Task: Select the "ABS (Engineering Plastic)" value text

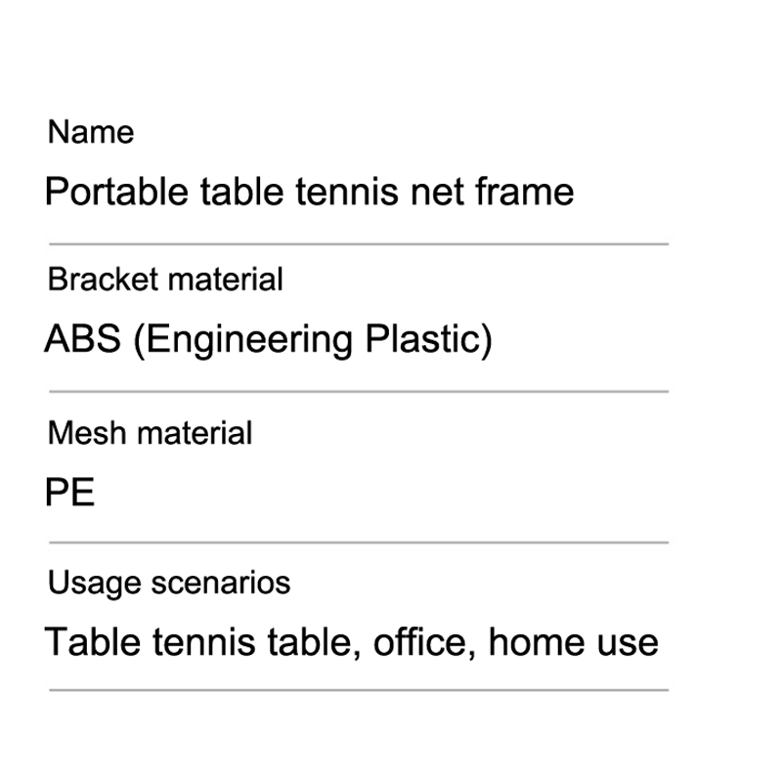Action: [x=268, y=340]
